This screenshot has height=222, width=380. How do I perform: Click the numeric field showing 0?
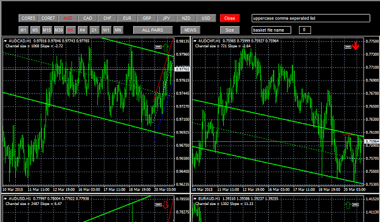[x=305, y=30]
